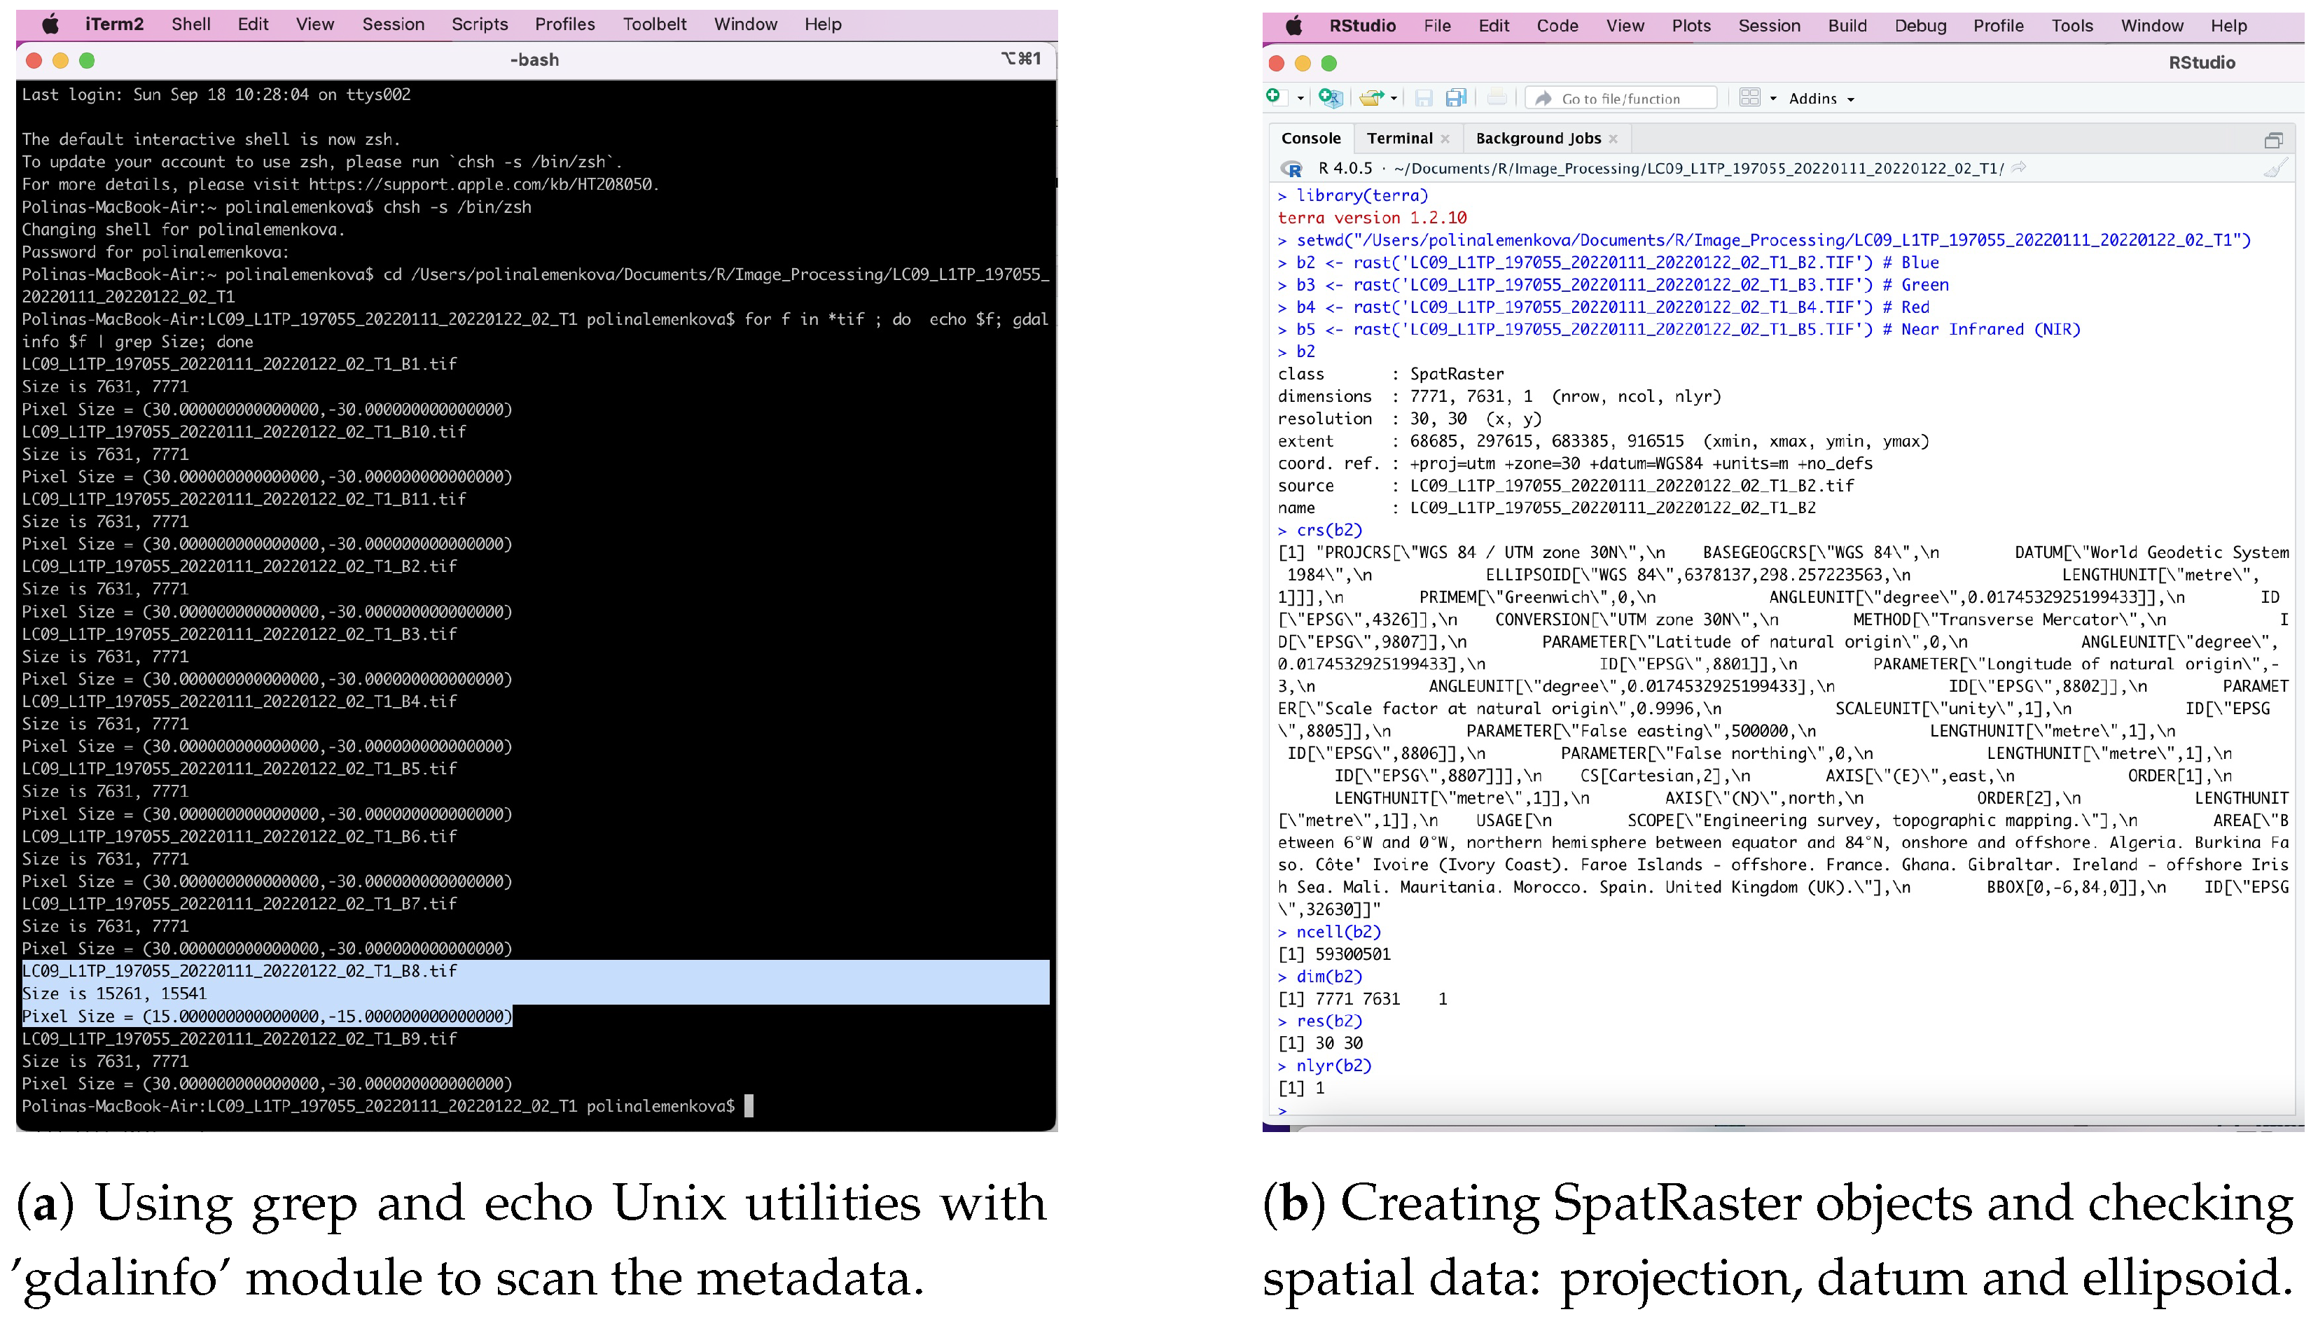Open the Plots menu in RStudio
Viewport: 2318px width, 1326px height.
[x=1691, y=25]
